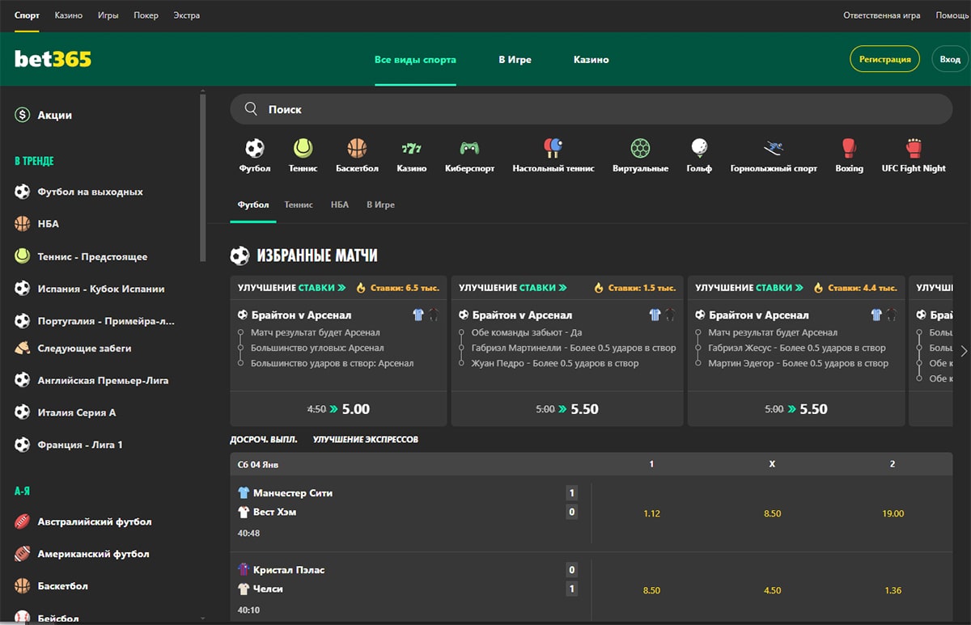Switch to the Теннис sub-tab
Viewport: 971px width, 625px height.
299,205
